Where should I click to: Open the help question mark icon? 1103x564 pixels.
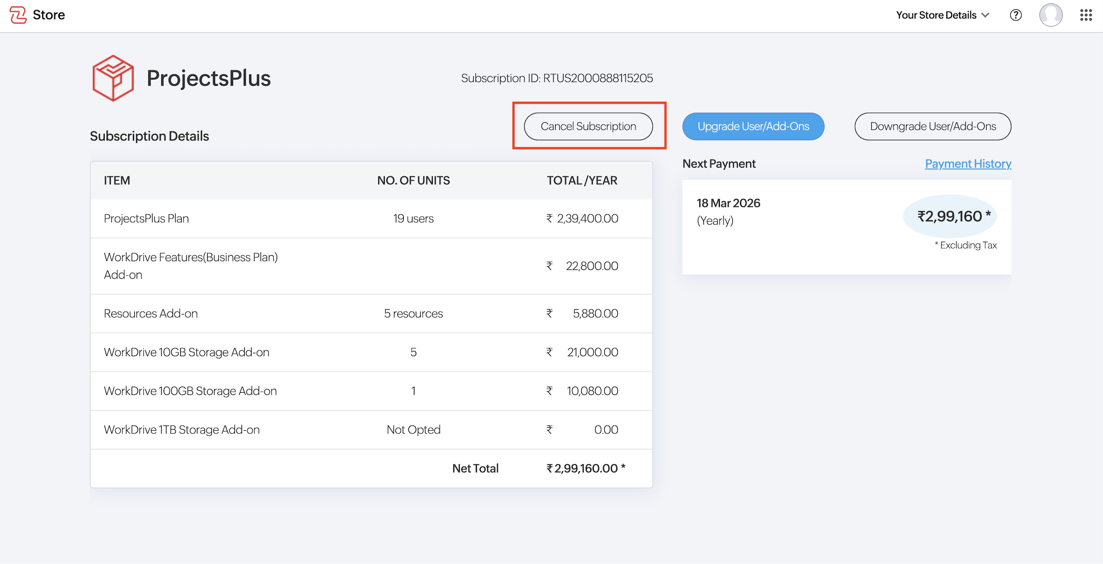1015,15
